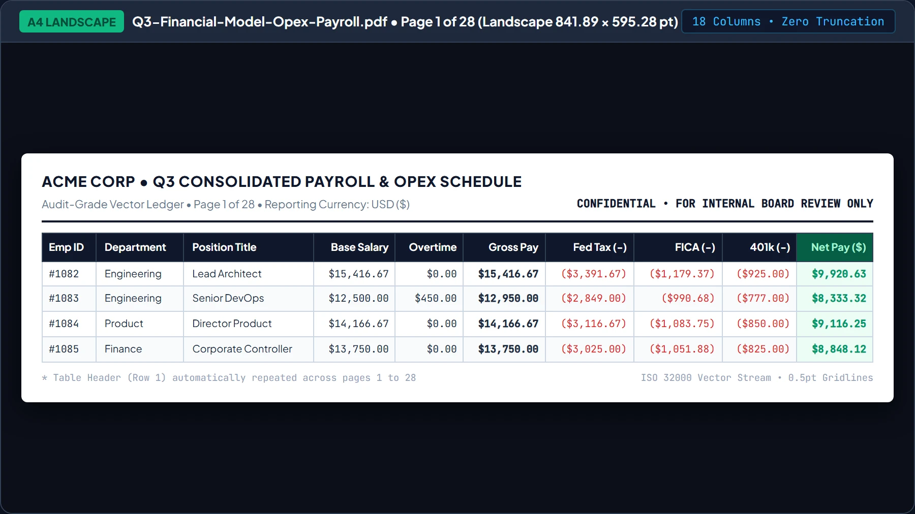Image resolution: width=915 pixels, height=514 pixels.
Task: Select FICA value ($990.68)
Action: click(678, 298)
